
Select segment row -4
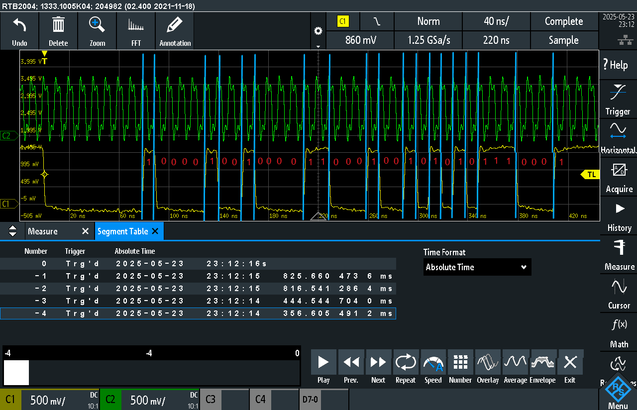coord(198,313)
